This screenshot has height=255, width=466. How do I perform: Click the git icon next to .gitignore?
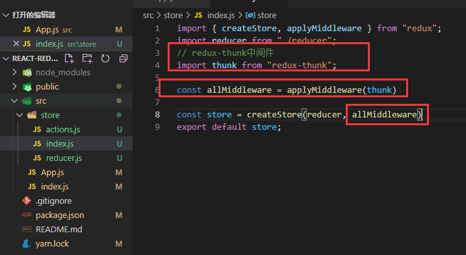(x=27, y=200)
